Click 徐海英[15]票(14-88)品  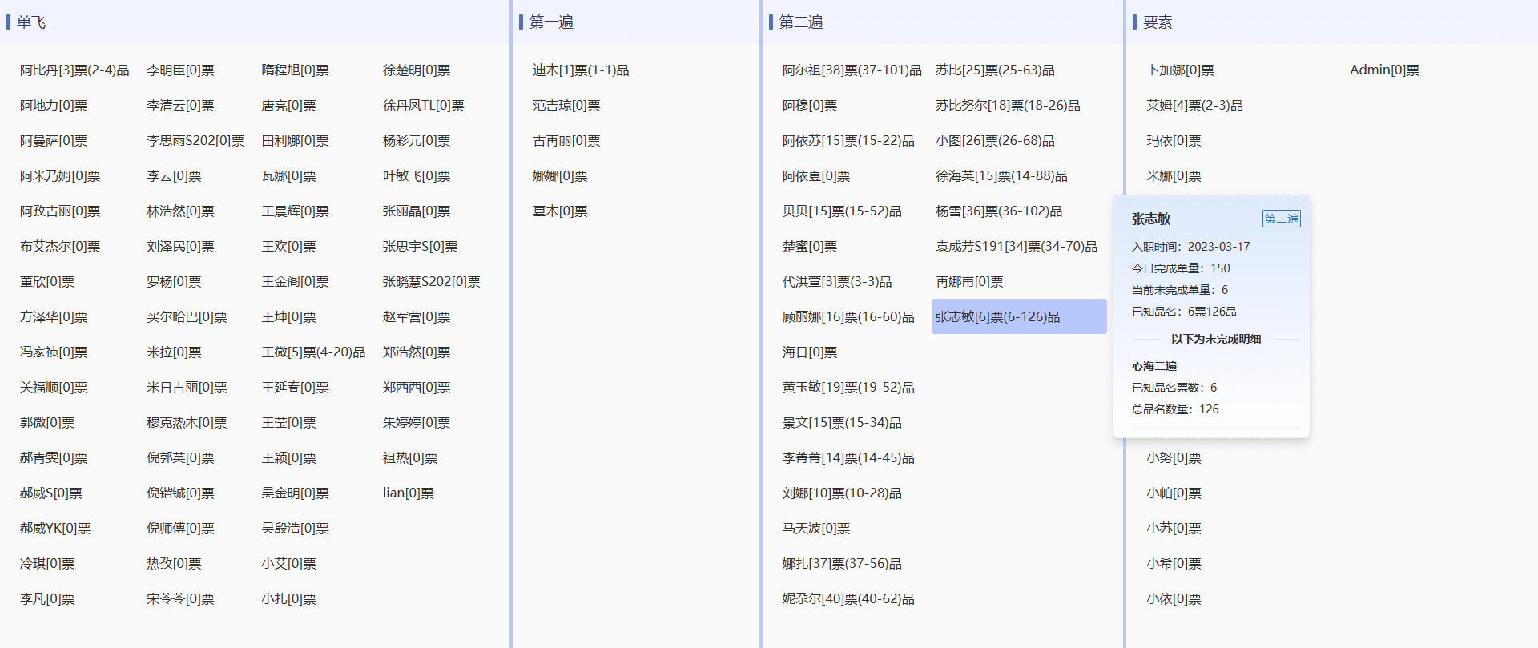point(1001,176)
